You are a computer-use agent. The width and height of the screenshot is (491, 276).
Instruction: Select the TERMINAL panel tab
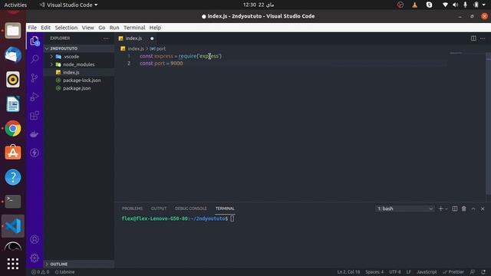coord(225,209)
